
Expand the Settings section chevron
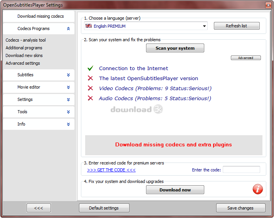[x=68, y=100]
